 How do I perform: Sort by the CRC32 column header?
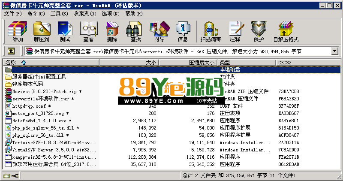(x=308, y=63)
